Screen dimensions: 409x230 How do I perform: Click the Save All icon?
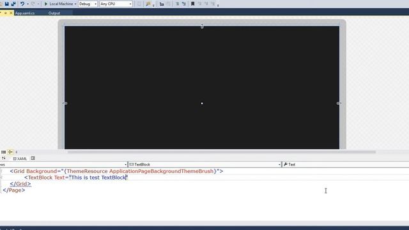pyautogui.click(x=13, y=4)
